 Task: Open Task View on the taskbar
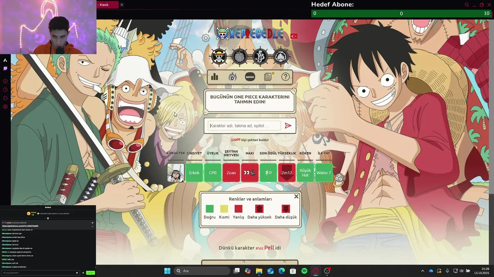(x=237, y=271)
